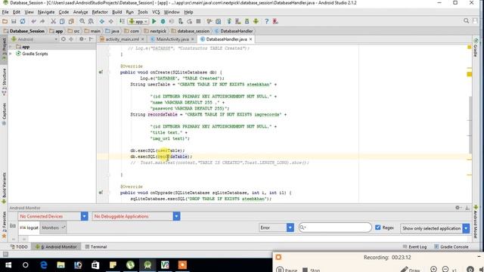Click the Redo arrow icon
Screen dimensions: 484x272
pos(42,21)
